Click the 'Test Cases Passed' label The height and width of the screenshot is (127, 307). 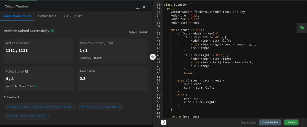[18, 43]
